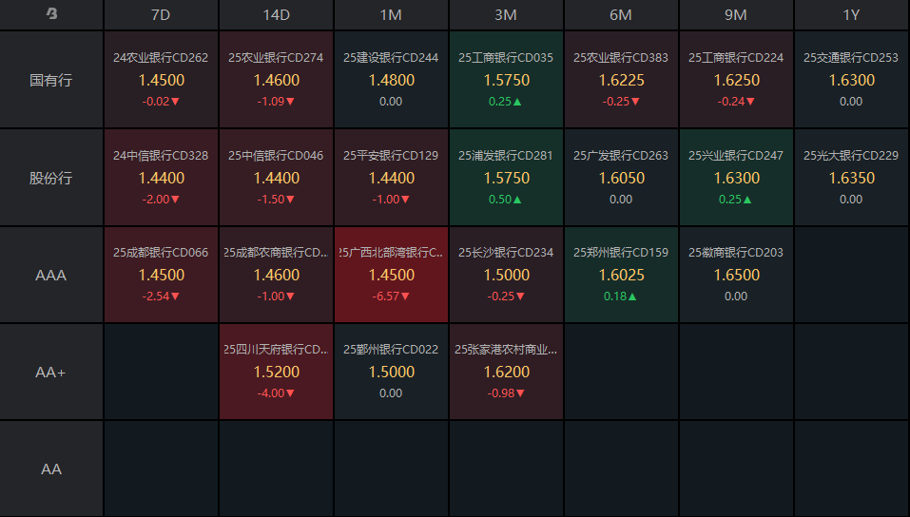Click the 1M column header

pos(391,14)
